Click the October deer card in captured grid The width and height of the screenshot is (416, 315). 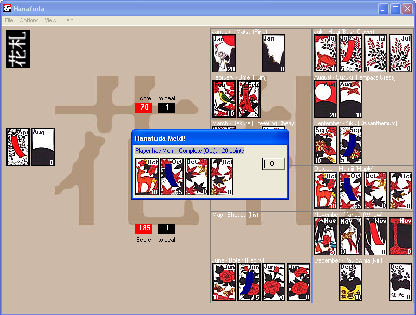tap(326, 191)
